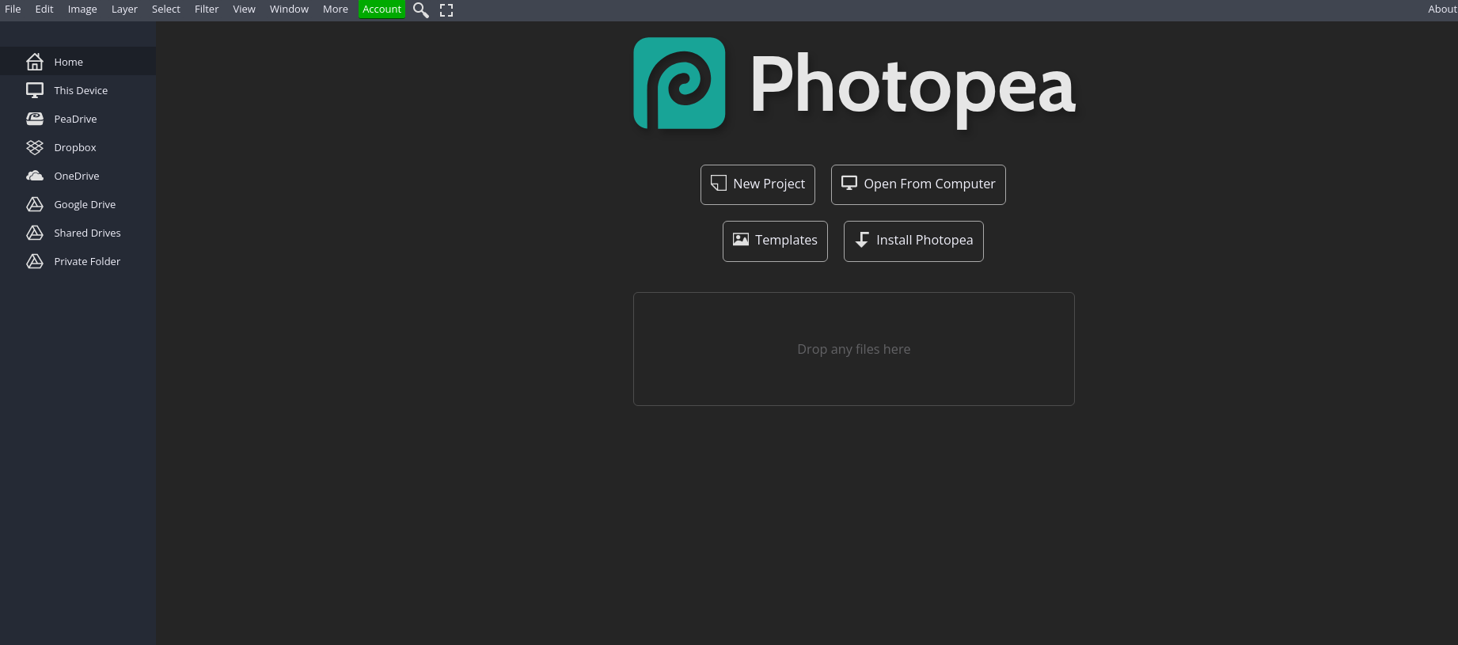The image size is (1458, 645).
Task: Click Install Photopea button
Action: 913,241
